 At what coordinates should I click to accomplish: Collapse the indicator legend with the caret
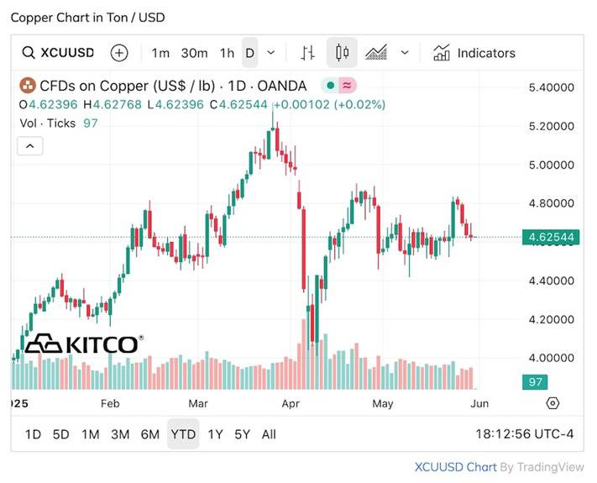click(29, 146)
